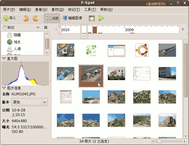Open the View (查看) menu

[x=41, y=9]
